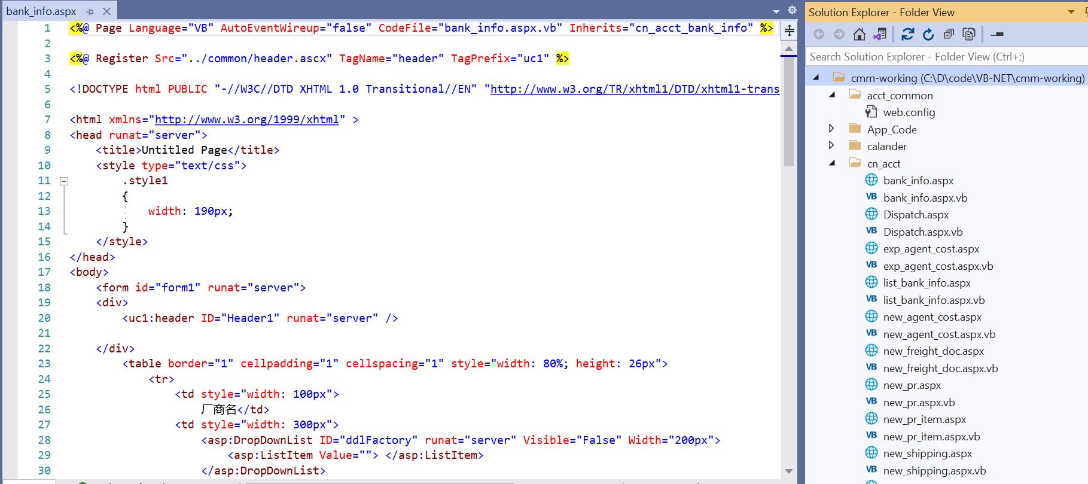
Task: Open the active files dropdown list
Action: tap(776, 11)
